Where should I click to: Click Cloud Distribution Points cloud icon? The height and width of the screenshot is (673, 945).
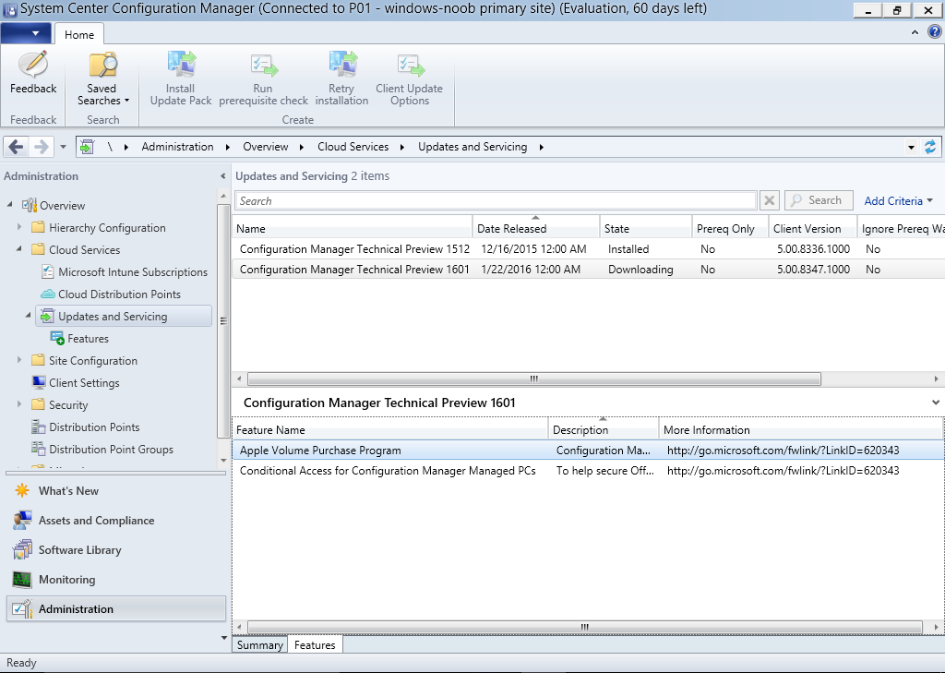pos(48,294)
